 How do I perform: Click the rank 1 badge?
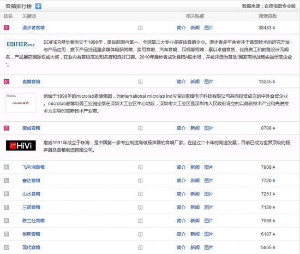click(7, 28)
